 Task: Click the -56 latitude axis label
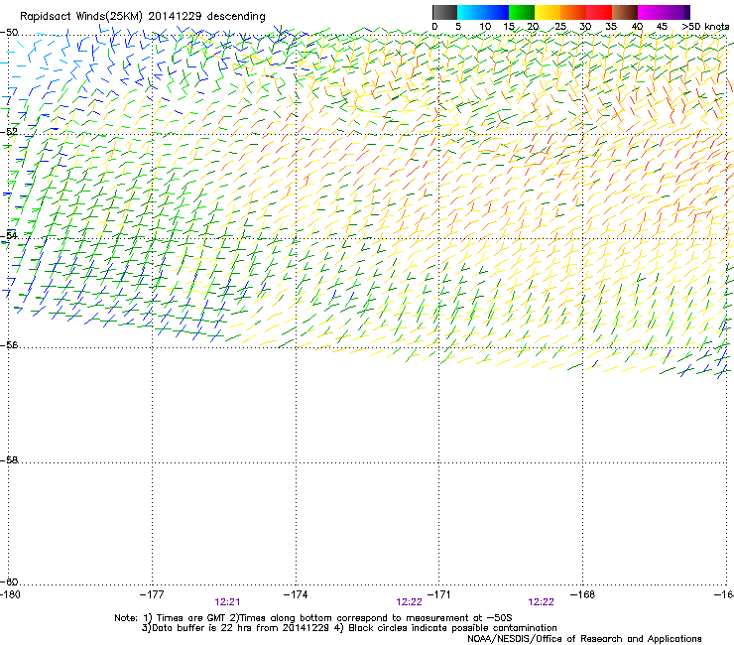(9, 345)
